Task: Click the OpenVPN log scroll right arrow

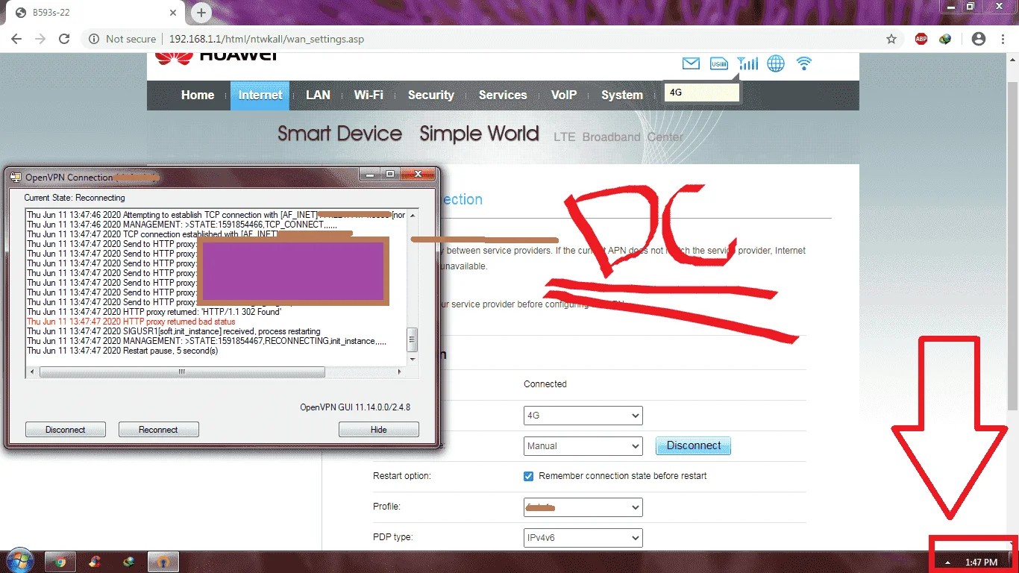Action: coord(401,372)
